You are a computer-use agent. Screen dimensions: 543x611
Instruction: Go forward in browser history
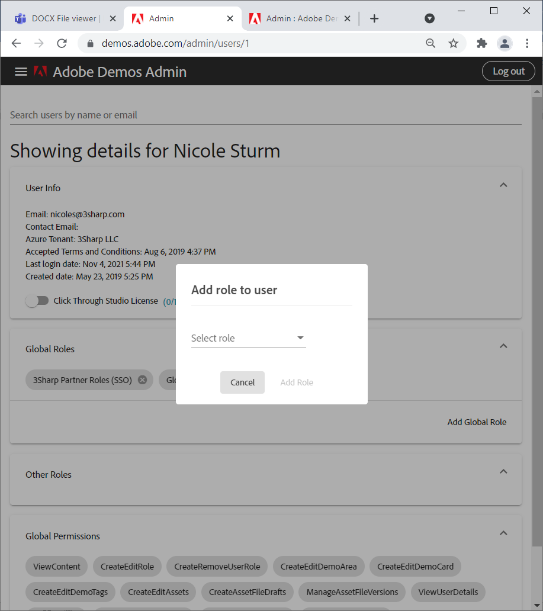tap(39, 43)
